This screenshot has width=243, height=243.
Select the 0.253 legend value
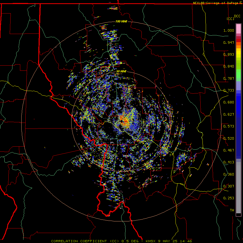tap(229, 198)
